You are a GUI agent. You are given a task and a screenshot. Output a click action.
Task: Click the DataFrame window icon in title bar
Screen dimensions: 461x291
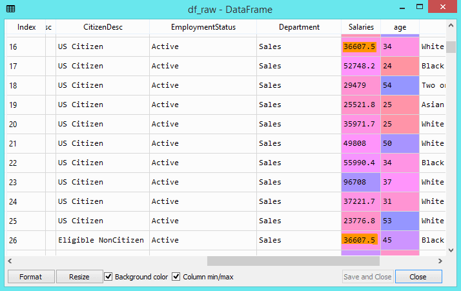(12, 9)
